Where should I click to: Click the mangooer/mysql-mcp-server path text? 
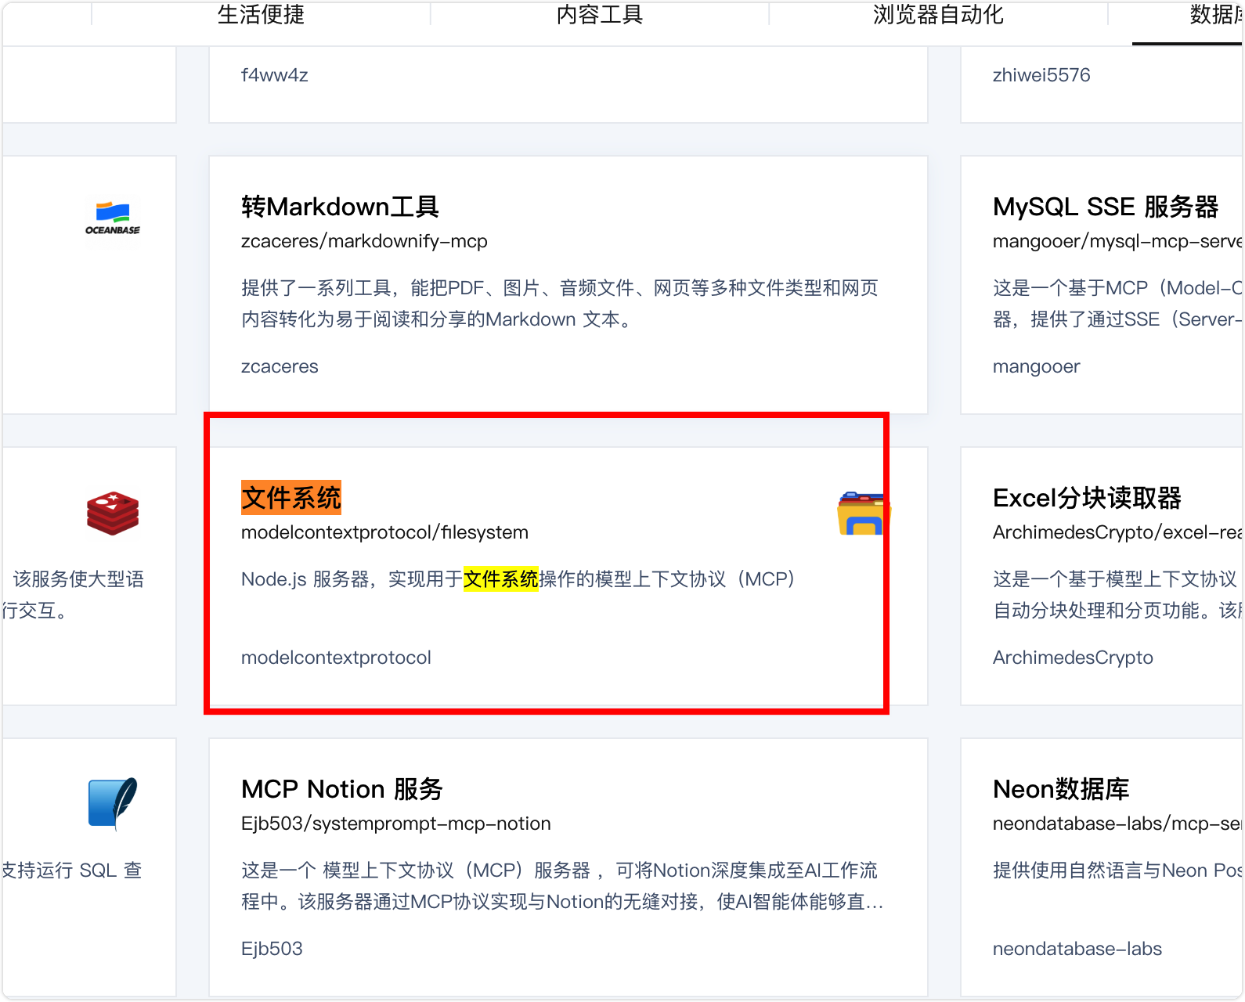pos(1117,241)
